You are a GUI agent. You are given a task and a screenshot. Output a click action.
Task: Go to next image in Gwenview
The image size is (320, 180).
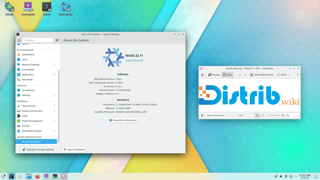point(246,75)
